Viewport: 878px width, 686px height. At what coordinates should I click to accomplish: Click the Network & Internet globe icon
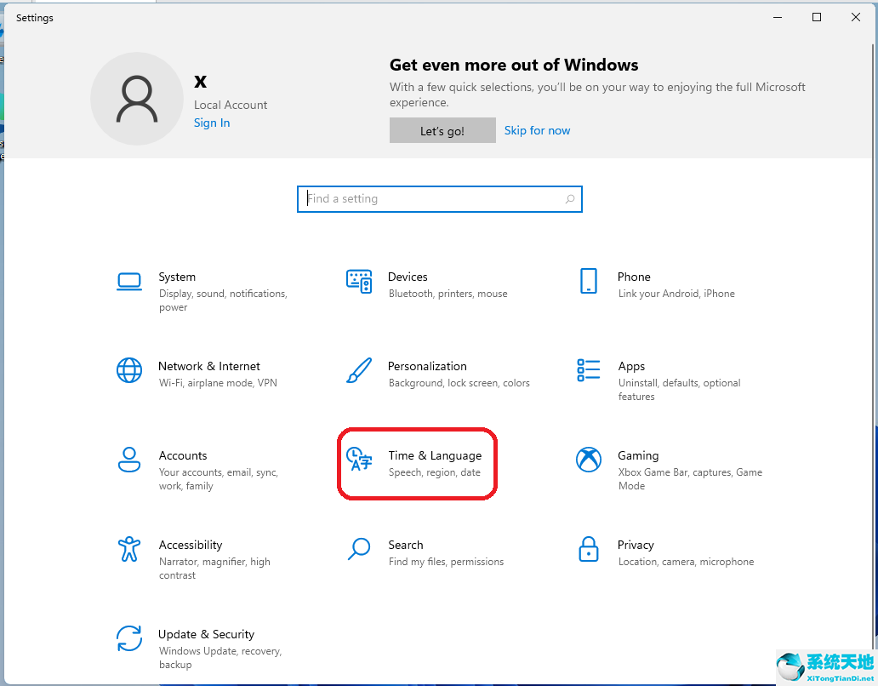pos(128,370)
